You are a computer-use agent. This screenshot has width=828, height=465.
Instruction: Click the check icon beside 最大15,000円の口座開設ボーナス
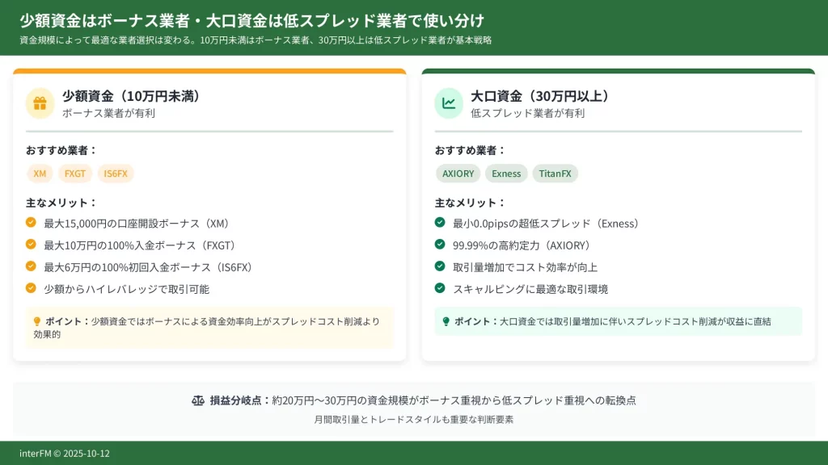(31, 223)
